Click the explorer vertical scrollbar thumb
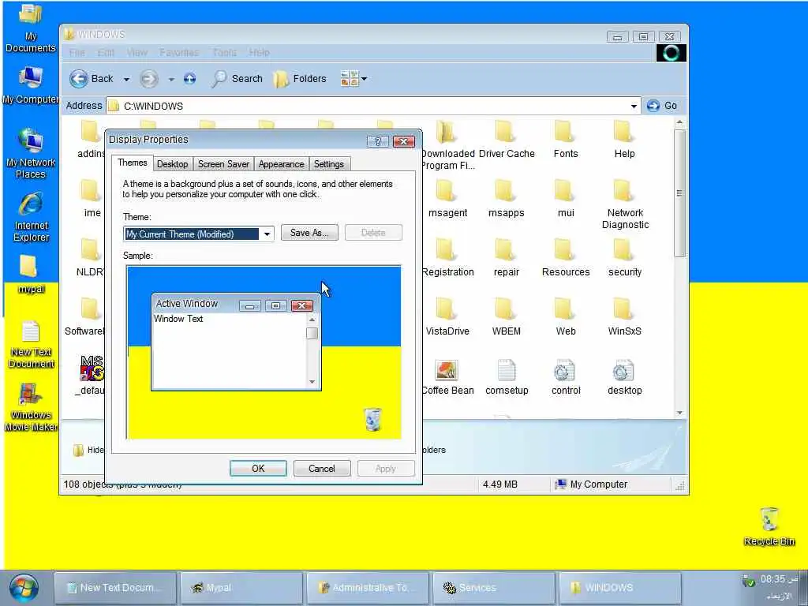The height and width of the screenshot is (606, 808). [x=679, y=193]
